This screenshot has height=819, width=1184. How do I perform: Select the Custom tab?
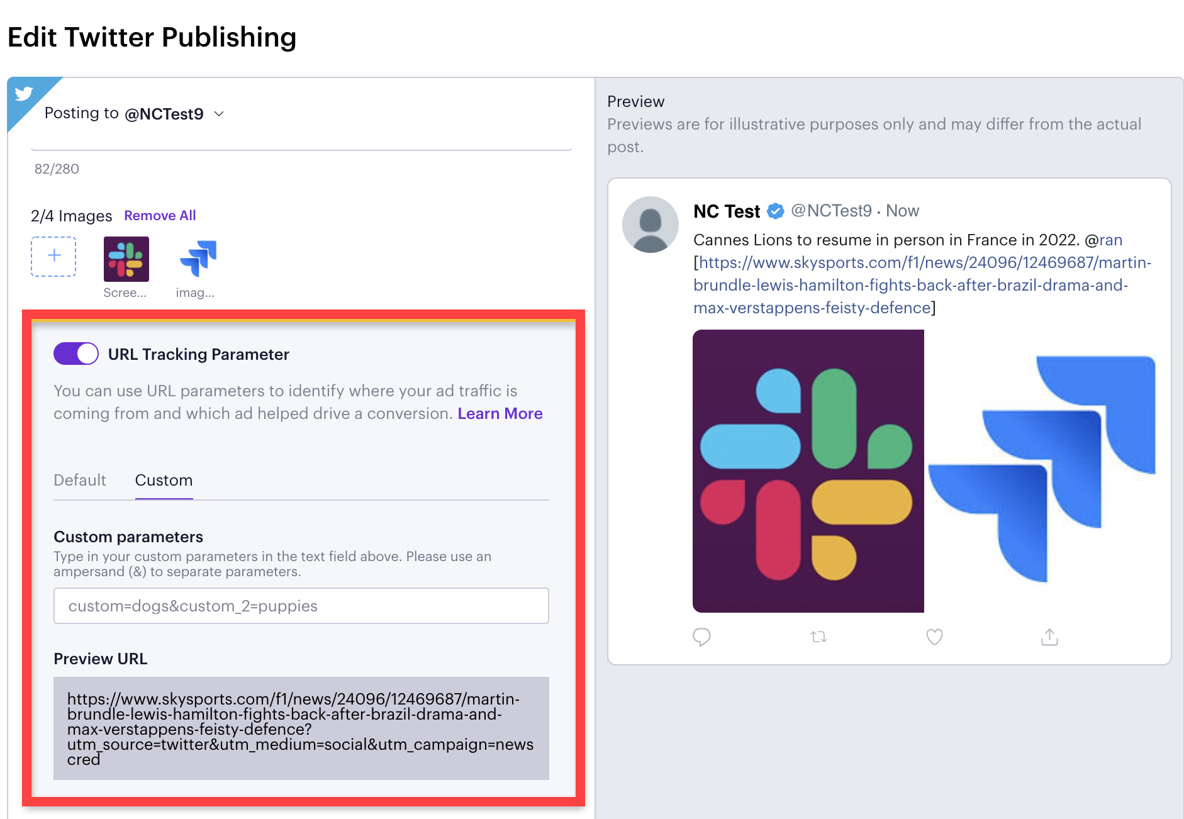tap(164, 480)
